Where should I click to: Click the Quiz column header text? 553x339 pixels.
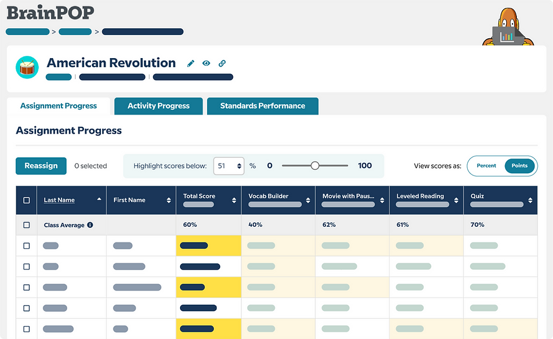point(477,196)
